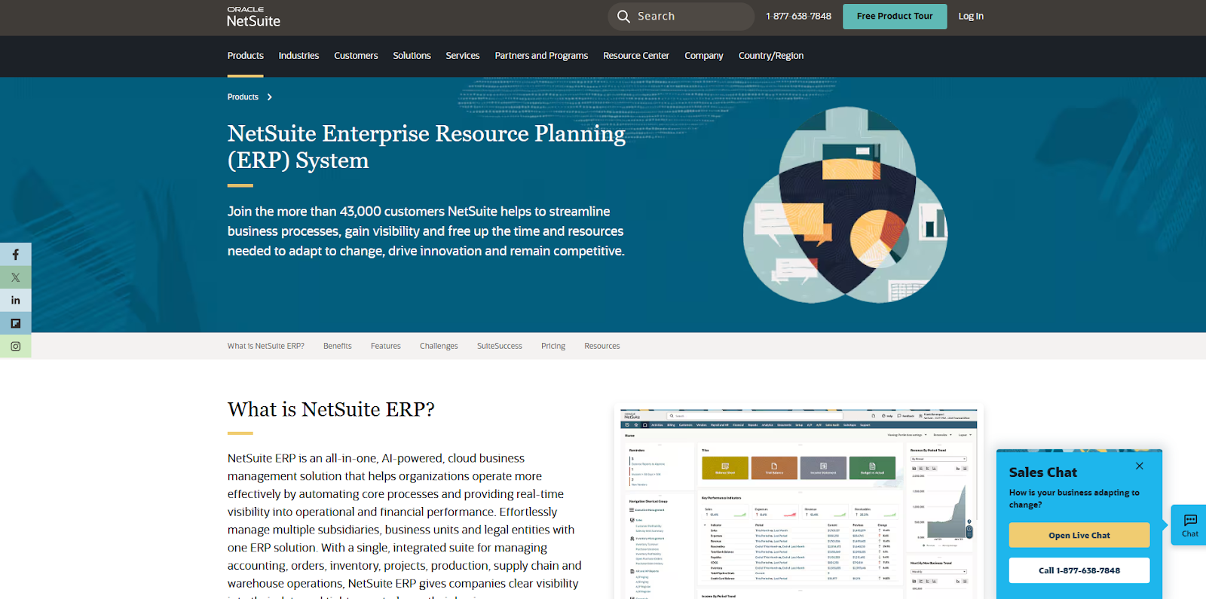
Task: Close the Sales Chat popup
Action: pos(1140,466)
